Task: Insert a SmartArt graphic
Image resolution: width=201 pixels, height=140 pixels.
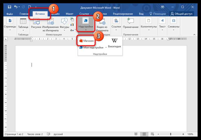Action: [x=72, y=20]
